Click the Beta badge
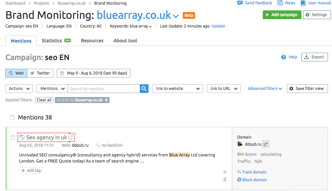Screen dimensions: 332x191 (x=189, y=15)
